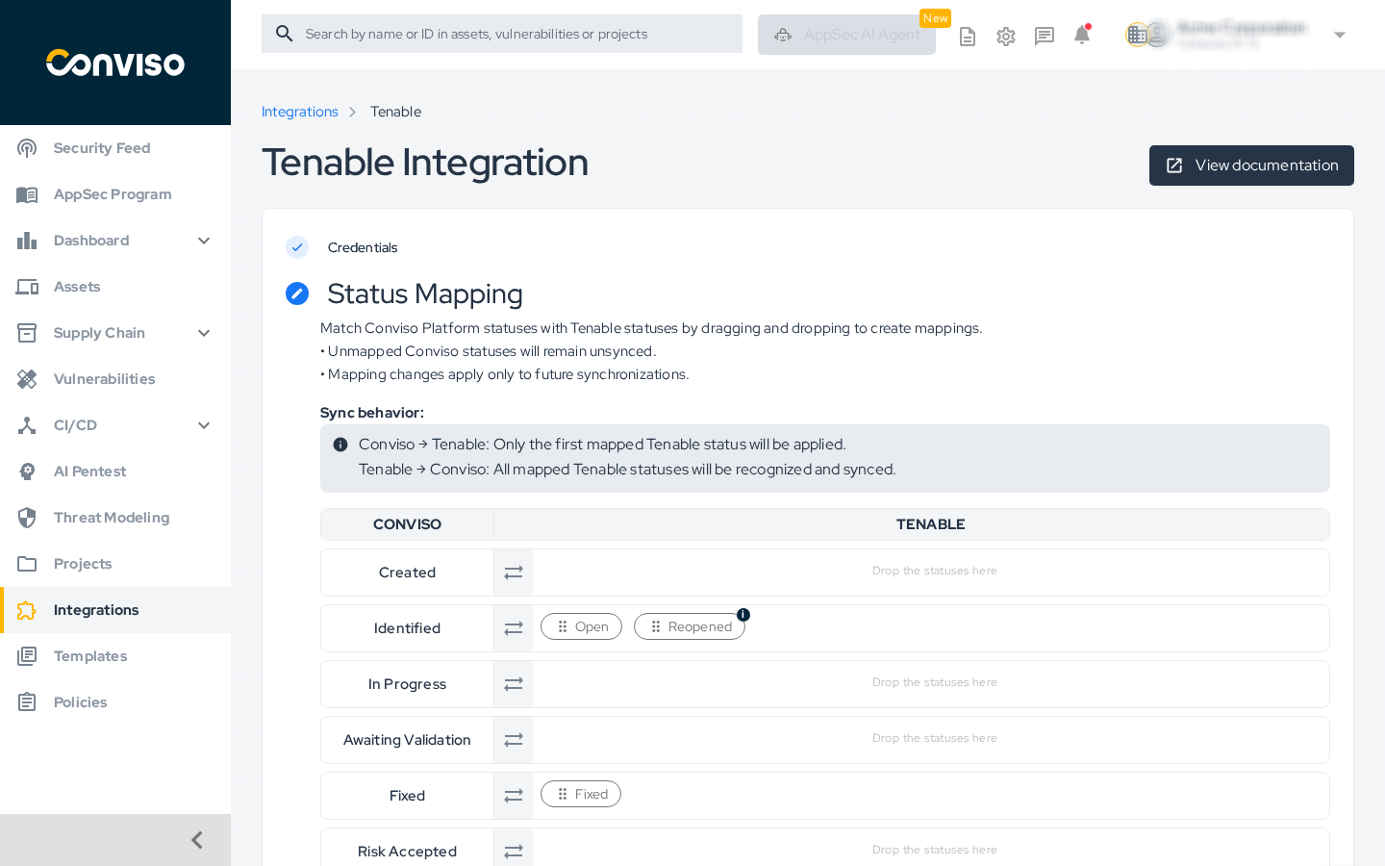
Task: Click the CI/CD branch icon
Action: pos(27,425)
